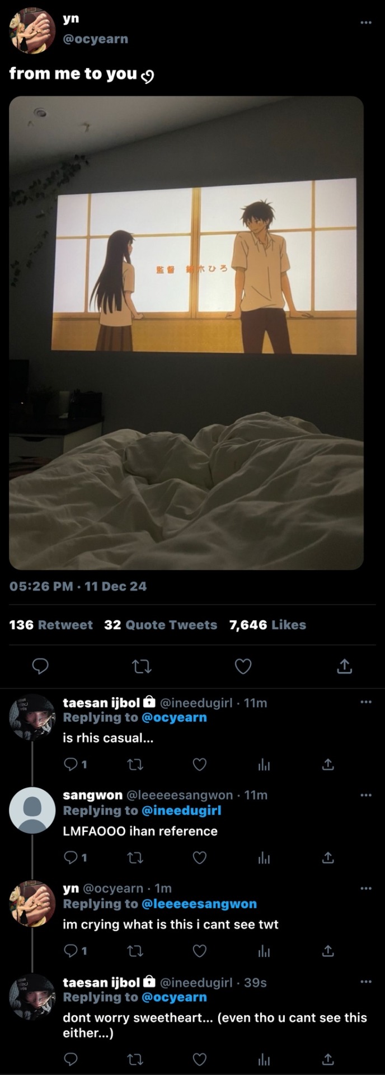This screenshot has height=1075, width=385.
Task: Retweet sangwon's 'LMFAOOO ihan reference' reply
Action: 135,858
